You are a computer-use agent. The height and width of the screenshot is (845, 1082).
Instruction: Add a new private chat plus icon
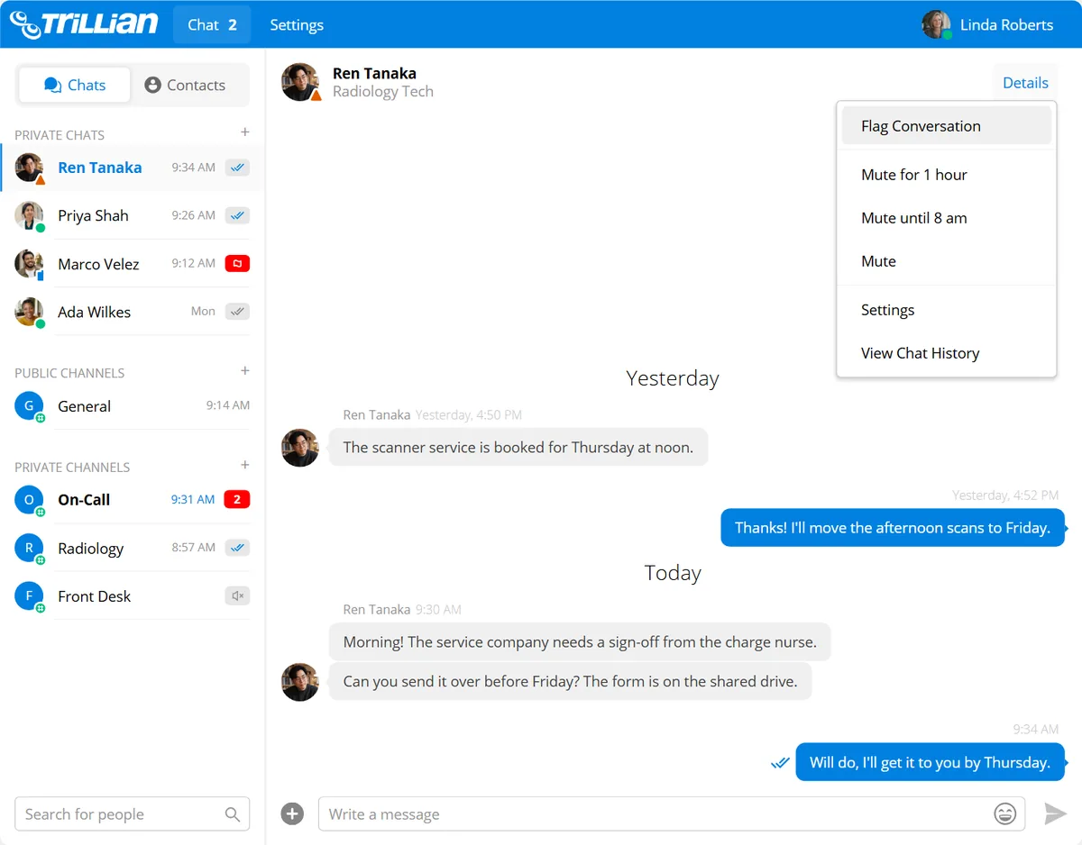point(244,132)
